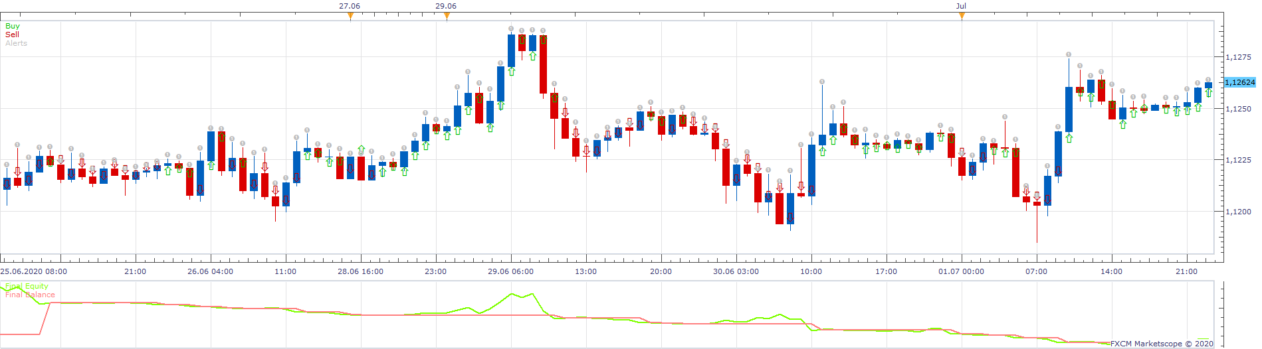Click the orange 27.06 date marker triangle
Viewport: 1262px width, 349px height.
350,17
